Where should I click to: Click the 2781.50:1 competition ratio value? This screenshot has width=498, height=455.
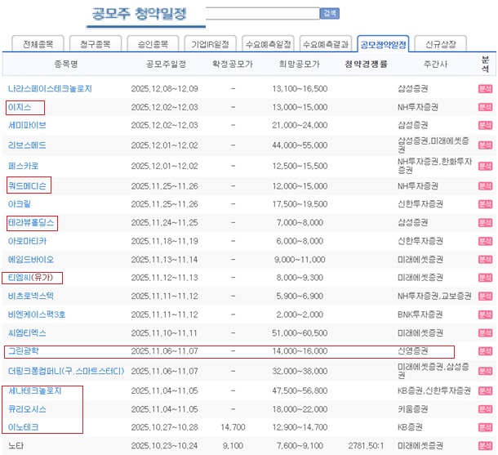click(366, 446)
